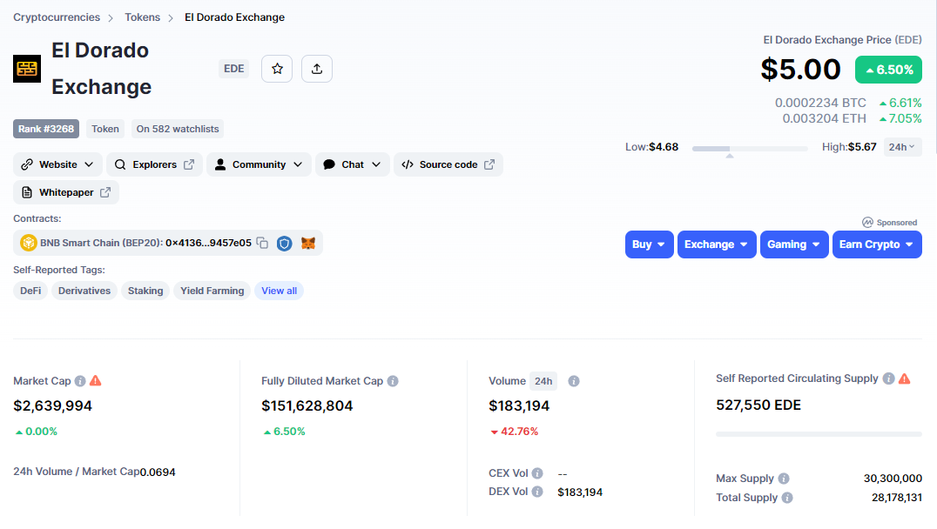Click the Token type badge
The width and height of the screenshot is (937, 529).
[x=105, y=129]
